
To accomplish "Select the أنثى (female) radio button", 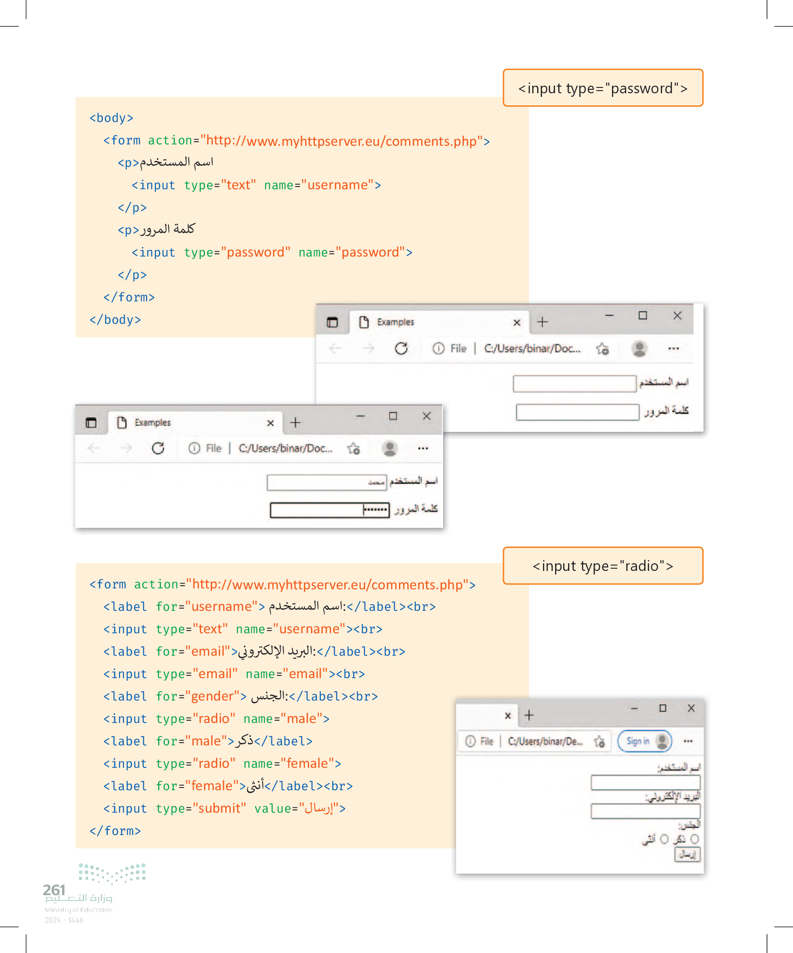I will click(x=664, y=839).
